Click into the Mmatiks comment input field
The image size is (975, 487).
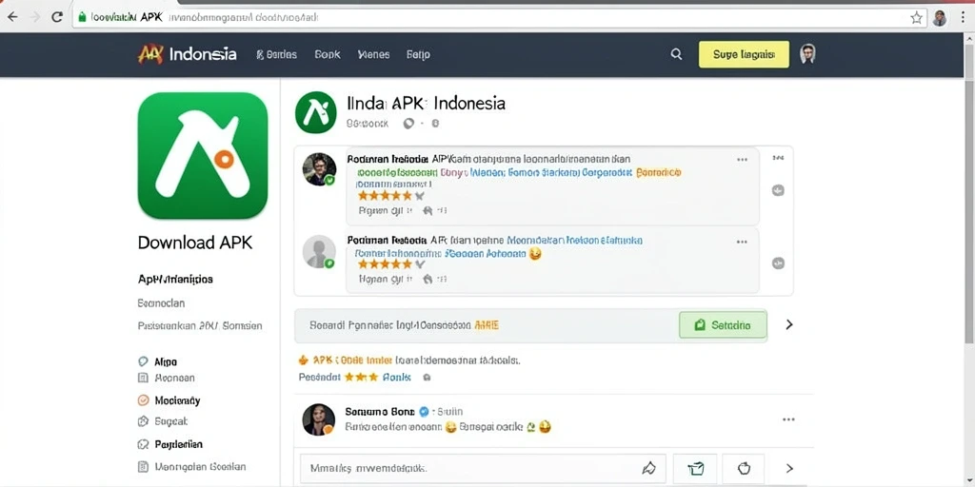pos(483,468)
